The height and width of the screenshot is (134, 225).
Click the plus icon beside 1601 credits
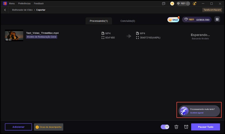click(188, 3)
